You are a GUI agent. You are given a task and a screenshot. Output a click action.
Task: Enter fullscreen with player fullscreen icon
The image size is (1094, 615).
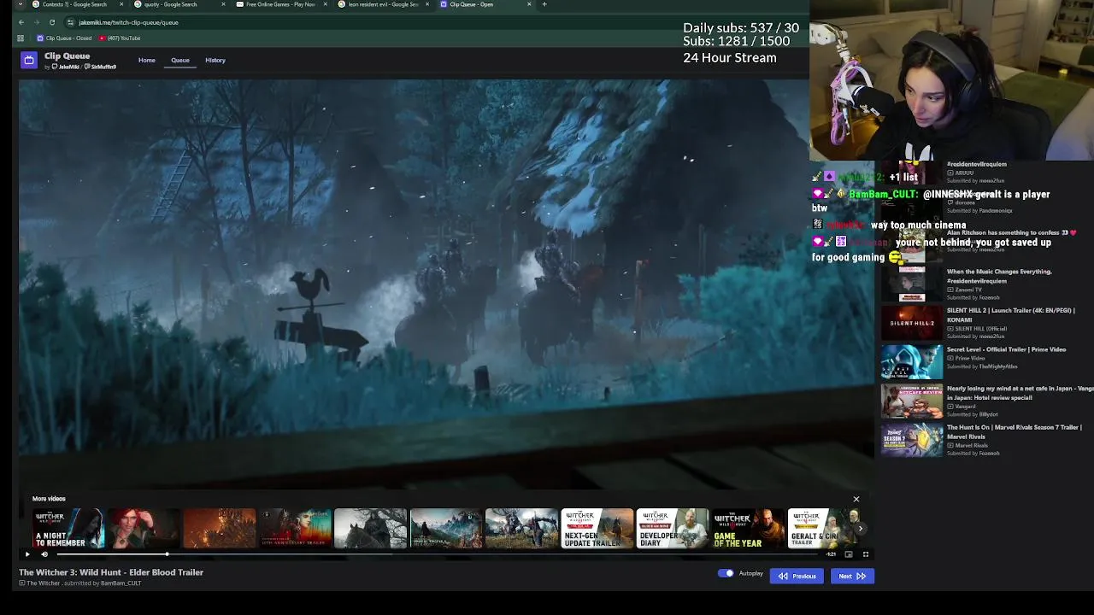pos(865,554)
